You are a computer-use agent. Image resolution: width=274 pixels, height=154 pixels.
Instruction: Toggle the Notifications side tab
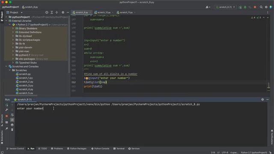pyautogui.click(x=272, y=137)
